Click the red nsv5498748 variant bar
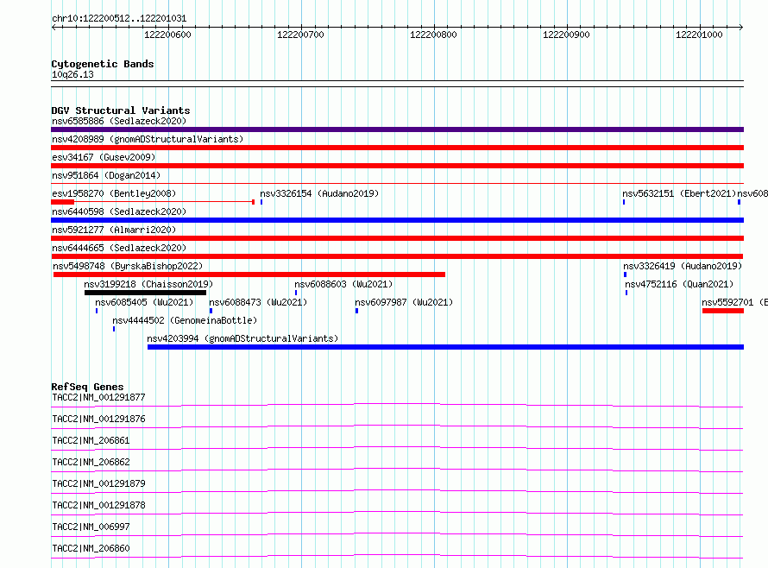Viewport: 768px width, 568px height. (x=249, y=275)
